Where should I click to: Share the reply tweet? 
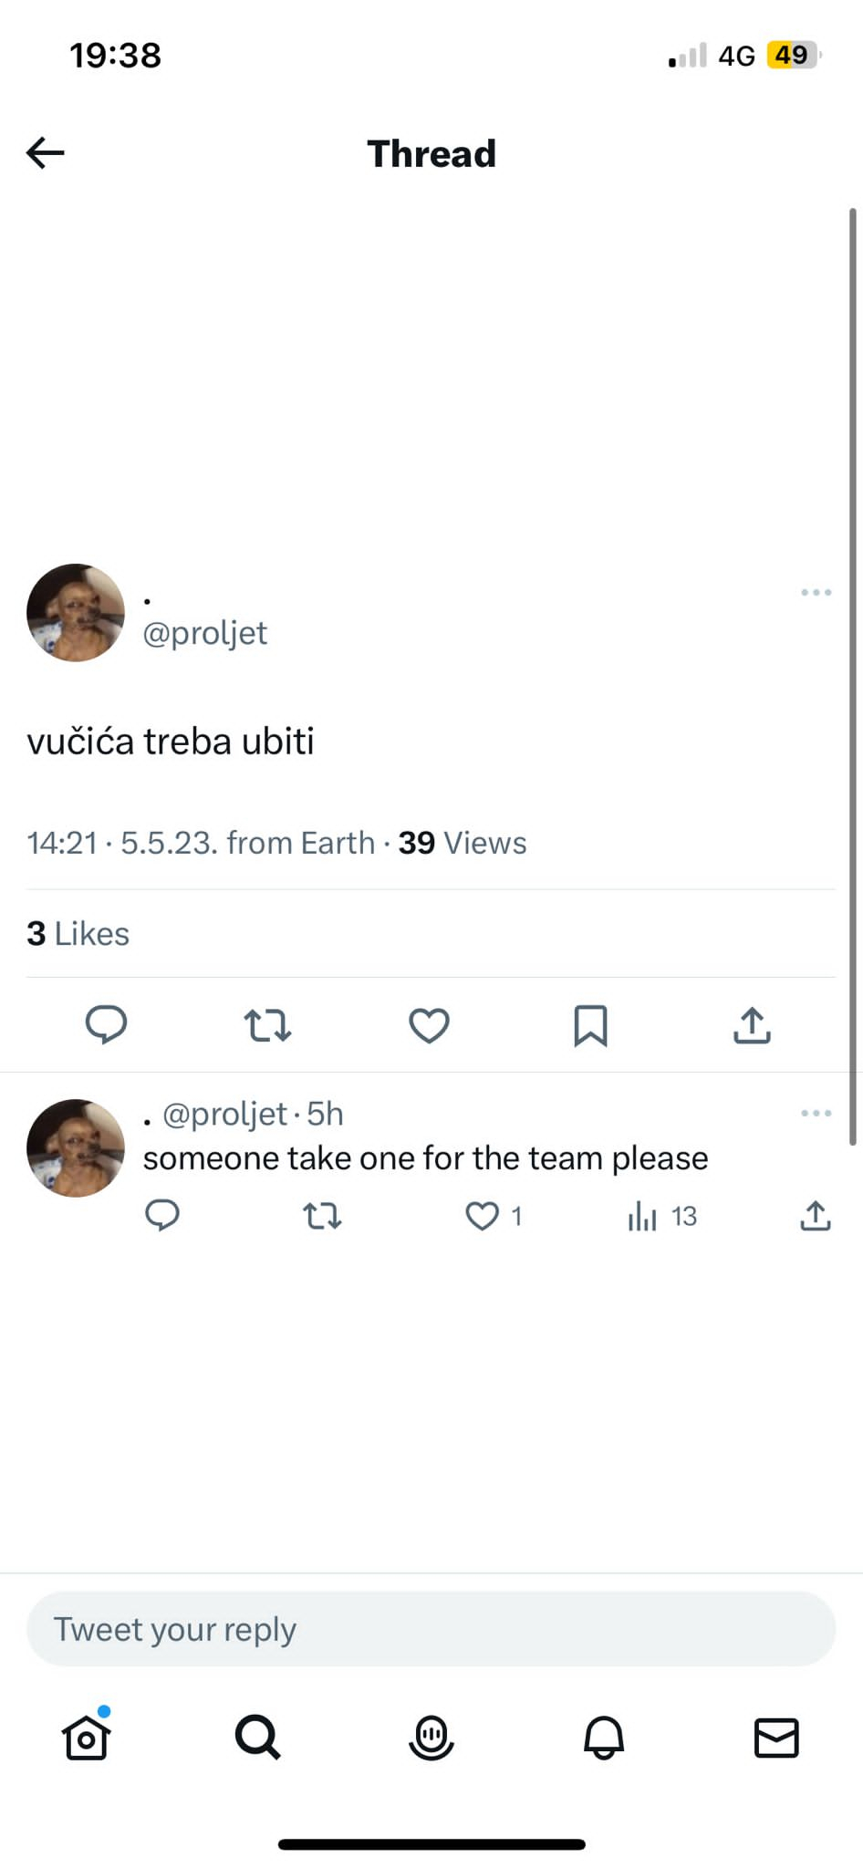click(815, 1216)
